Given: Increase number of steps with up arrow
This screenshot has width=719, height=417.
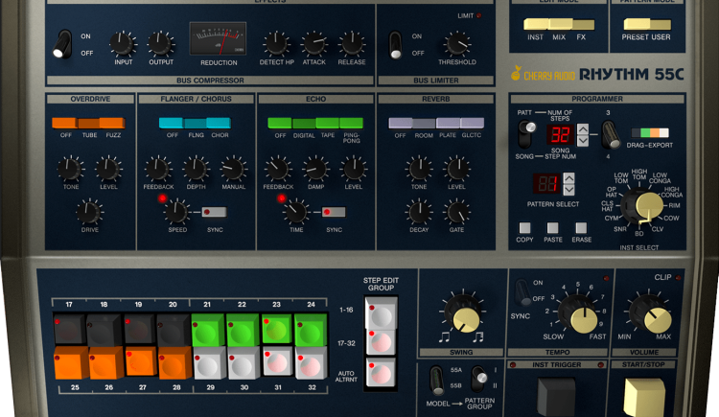Looking at the screenshot, I should click(x=582, y=128).
